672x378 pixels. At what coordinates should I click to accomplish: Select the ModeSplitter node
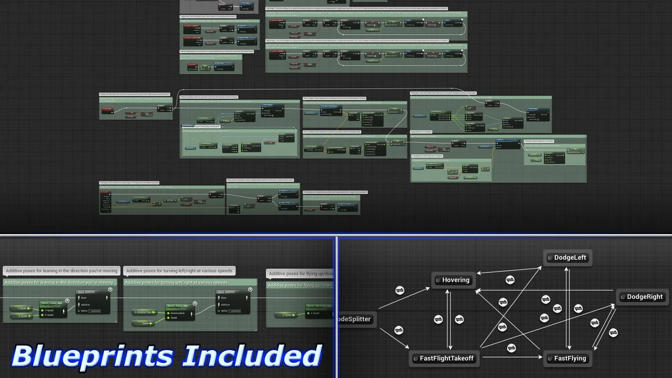[x=354, y=320]
